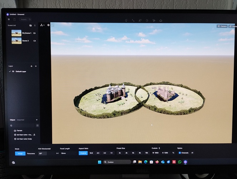Open Scene List more options menu

[35, 25]
